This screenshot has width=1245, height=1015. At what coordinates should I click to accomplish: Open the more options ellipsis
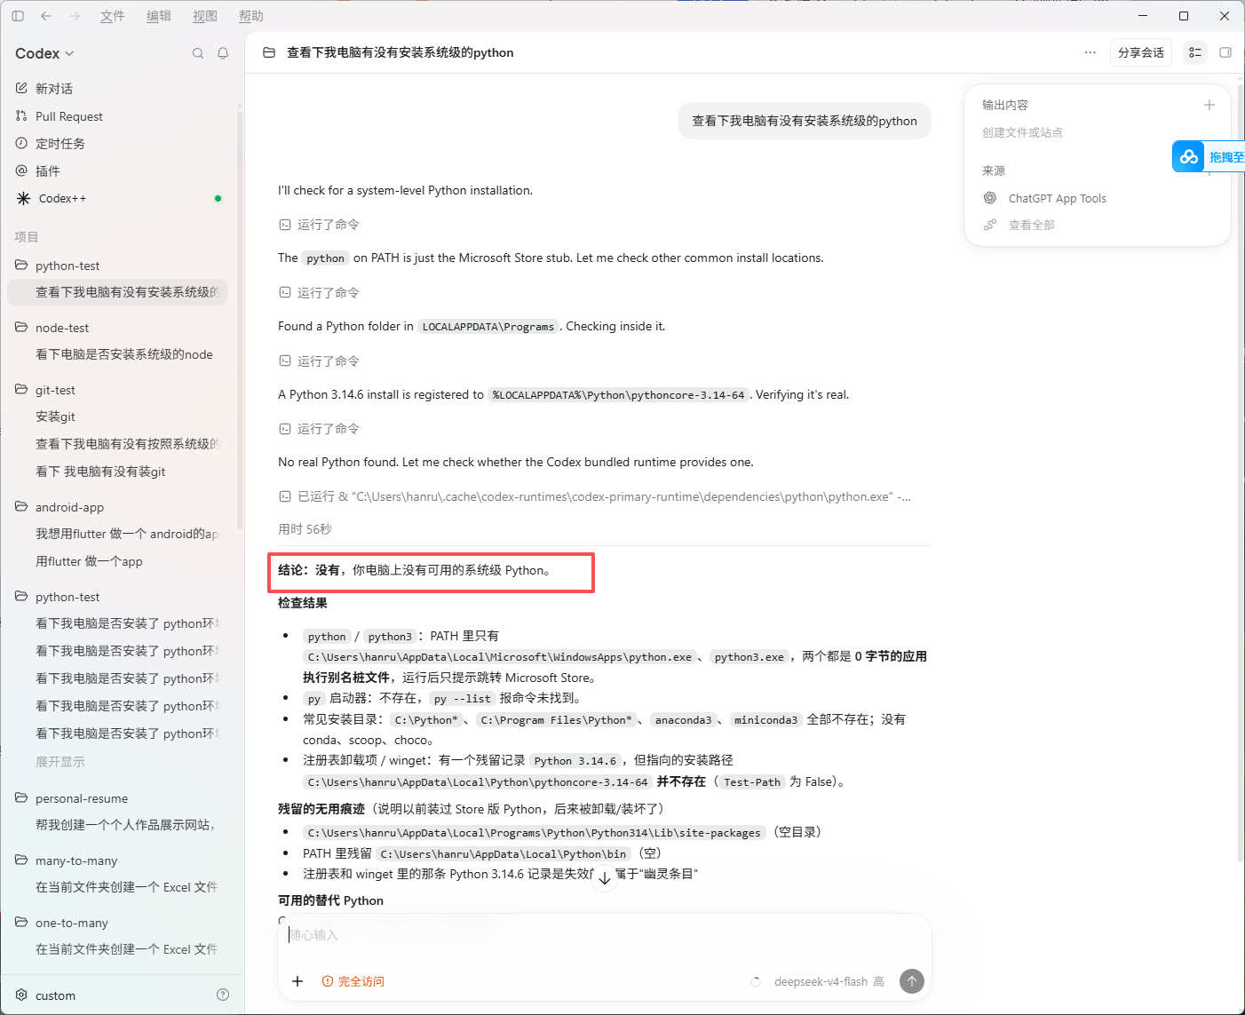1090,52
